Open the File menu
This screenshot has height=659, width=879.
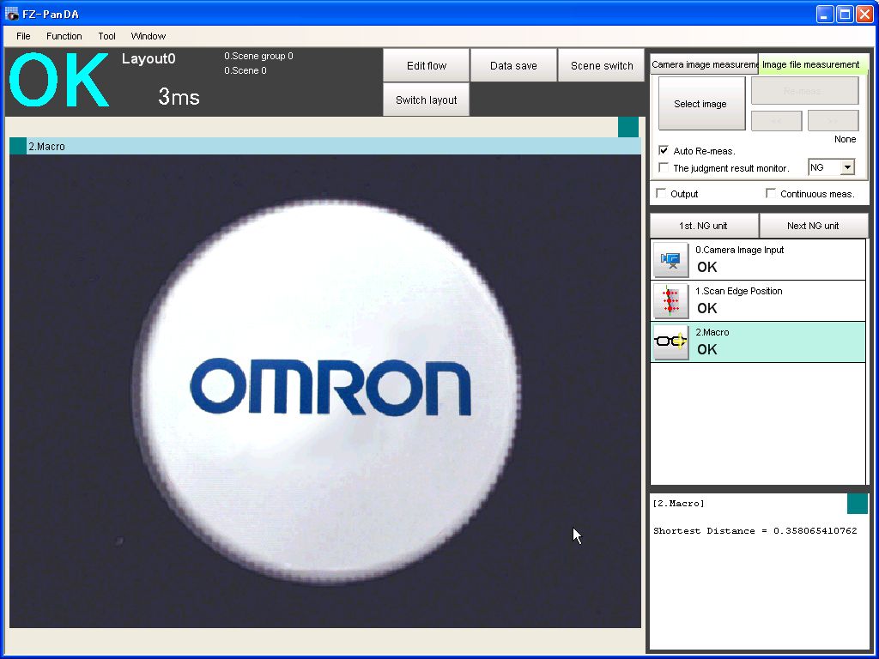[23, 36]
